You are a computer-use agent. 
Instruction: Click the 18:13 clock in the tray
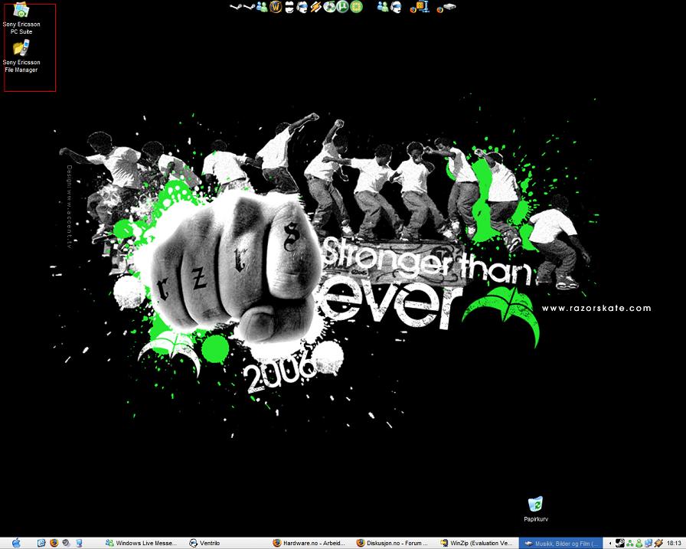pyautogui.click(x=675, y=543)
